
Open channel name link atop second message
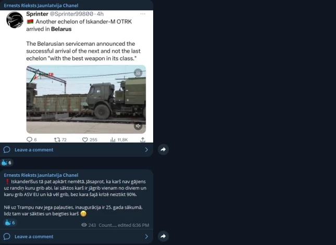click(41, 175)
